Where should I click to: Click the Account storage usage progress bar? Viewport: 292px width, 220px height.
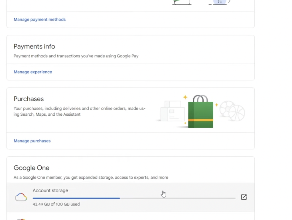[x=134, y=198]
